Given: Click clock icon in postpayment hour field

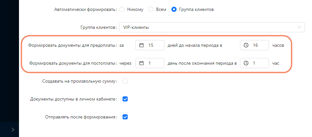Looking at the screenshot, I should 246,63.
